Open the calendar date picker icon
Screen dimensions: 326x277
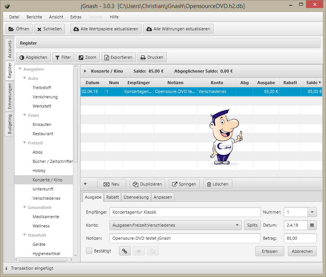[312, 225]
